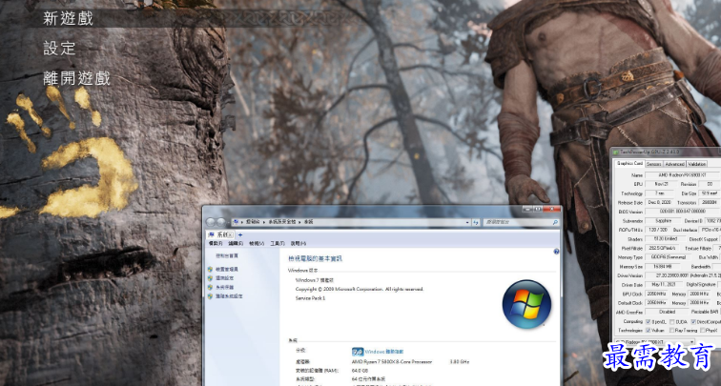Toggle the PhysX checkbox in GPU-Z
Viewport: 721px width, 386px height.
(703, 331)
